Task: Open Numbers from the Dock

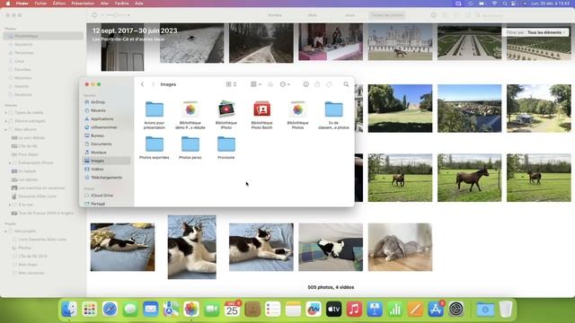Action: (x=394, y=310)
